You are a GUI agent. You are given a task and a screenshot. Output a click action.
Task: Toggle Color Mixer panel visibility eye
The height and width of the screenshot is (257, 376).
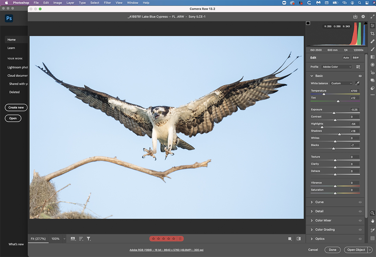point(360,220)
